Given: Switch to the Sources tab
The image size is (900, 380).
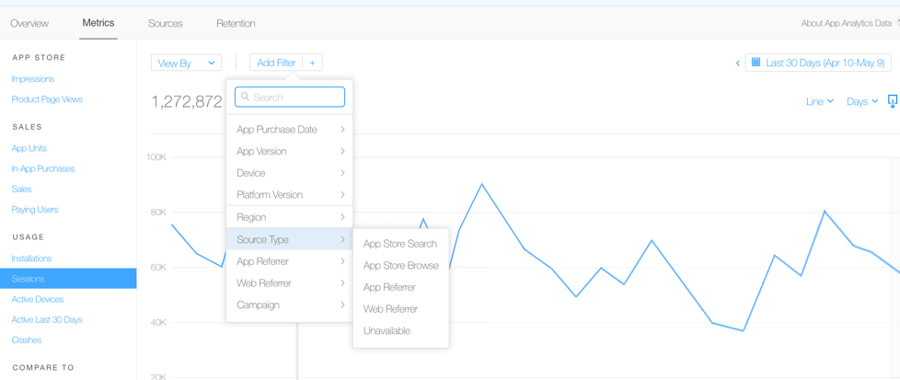Looking at the screenshot, I should tap(166, 23).
